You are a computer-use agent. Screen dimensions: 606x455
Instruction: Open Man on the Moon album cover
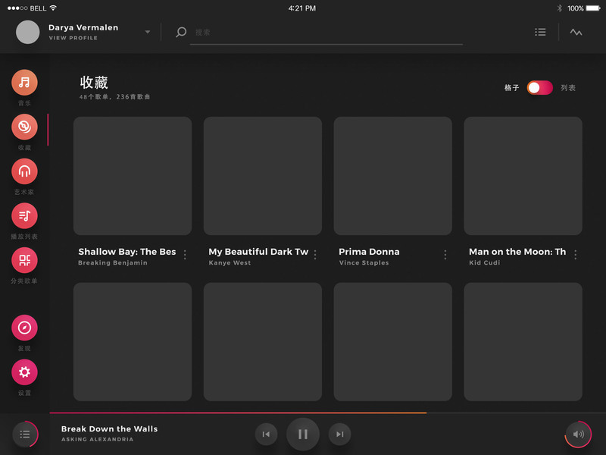(x=523, y=176)
